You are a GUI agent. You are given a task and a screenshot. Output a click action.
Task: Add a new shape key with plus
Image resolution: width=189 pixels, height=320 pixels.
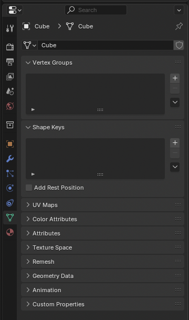[x=175, y=142]
